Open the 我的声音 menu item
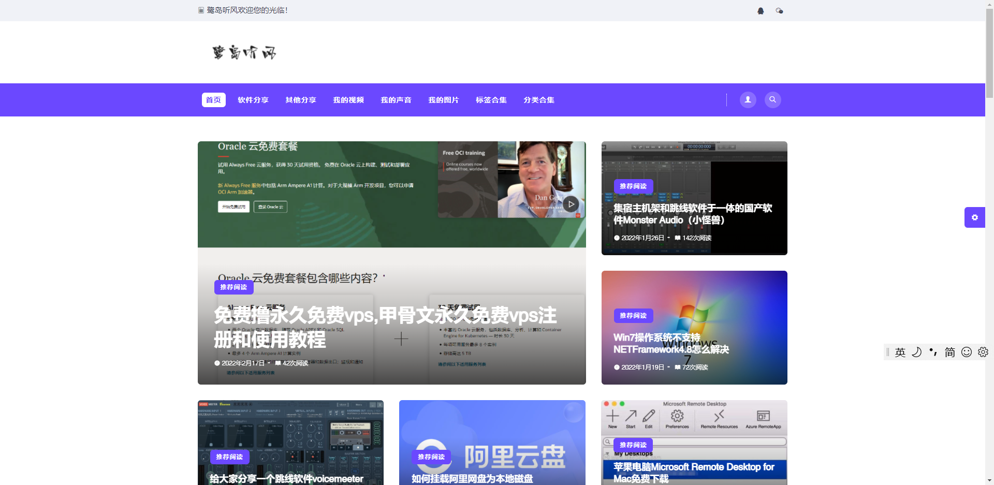 [396, 100]
